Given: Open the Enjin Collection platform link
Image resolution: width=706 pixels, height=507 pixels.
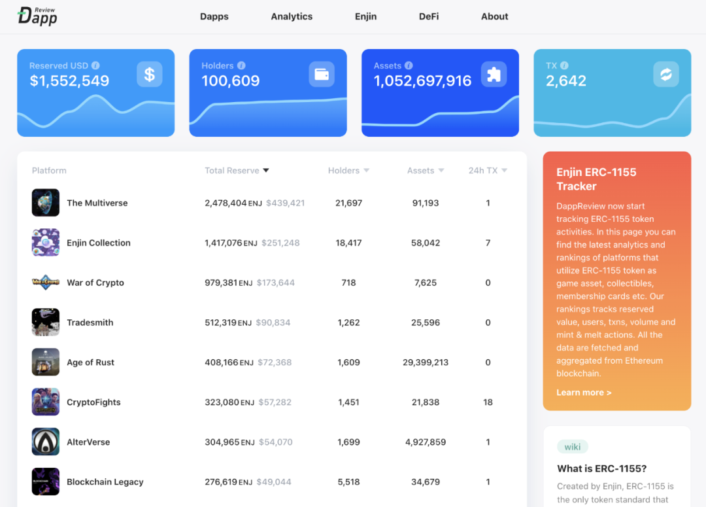Looking at the screenshot, I should point(99,243).
